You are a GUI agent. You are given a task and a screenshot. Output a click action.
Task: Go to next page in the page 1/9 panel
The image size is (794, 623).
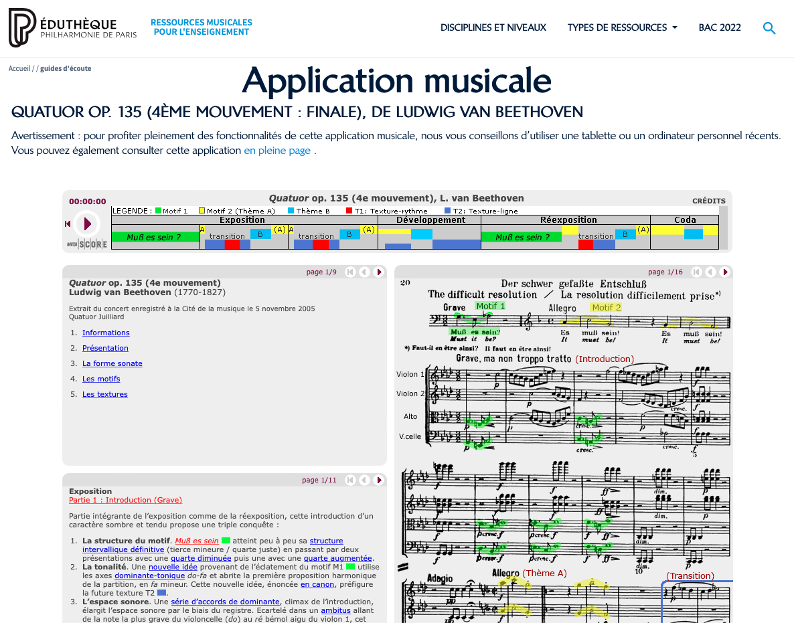378,272
